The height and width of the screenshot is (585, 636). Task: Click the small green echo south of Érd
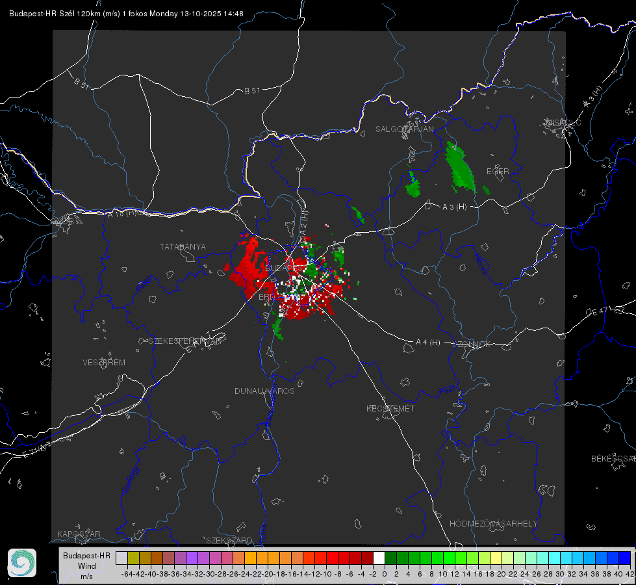pos(277,328)
